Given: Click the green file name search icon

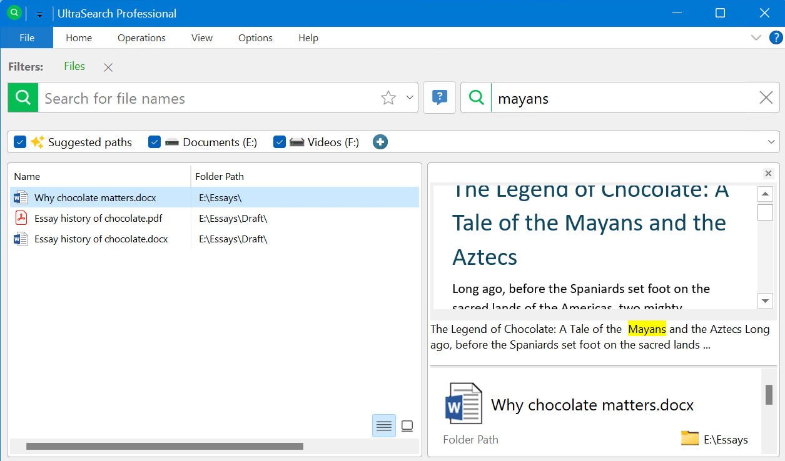Looking at the screenshot, I should 23,98.
